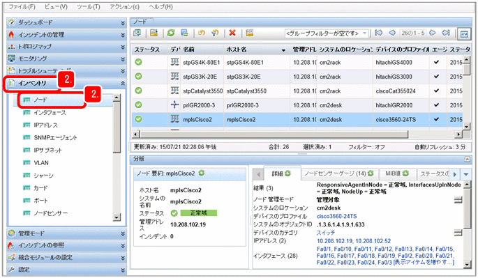Open the ビュー(V) menu

56,6
